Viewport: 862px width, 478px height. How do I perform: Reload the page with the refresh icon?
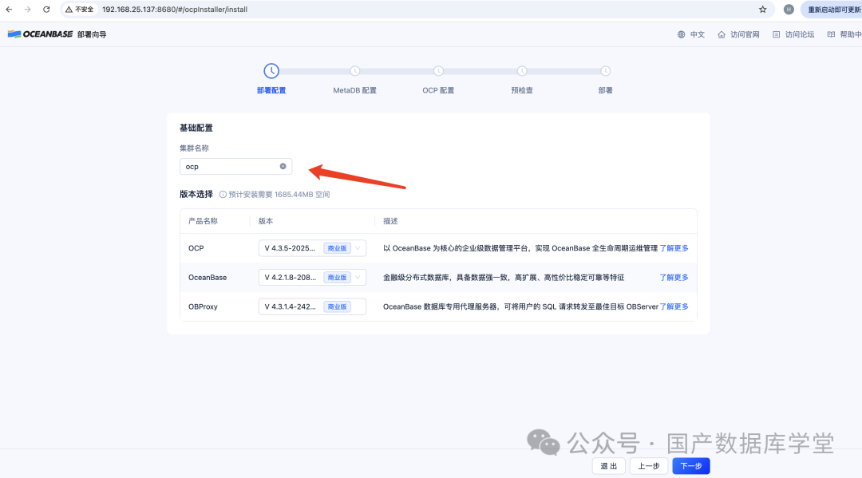point(46,10)
